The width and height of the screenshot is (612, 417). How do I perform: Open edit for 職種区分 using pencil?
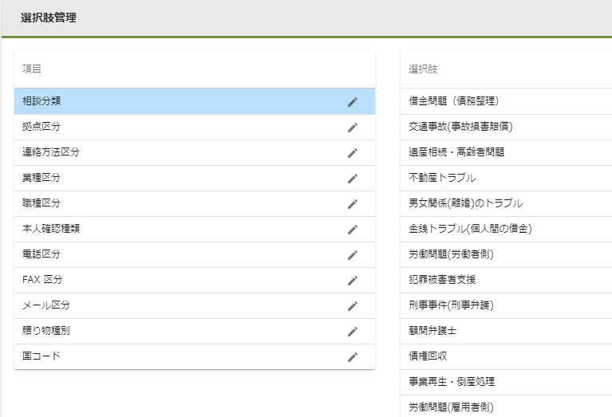[x=353, y=203]
